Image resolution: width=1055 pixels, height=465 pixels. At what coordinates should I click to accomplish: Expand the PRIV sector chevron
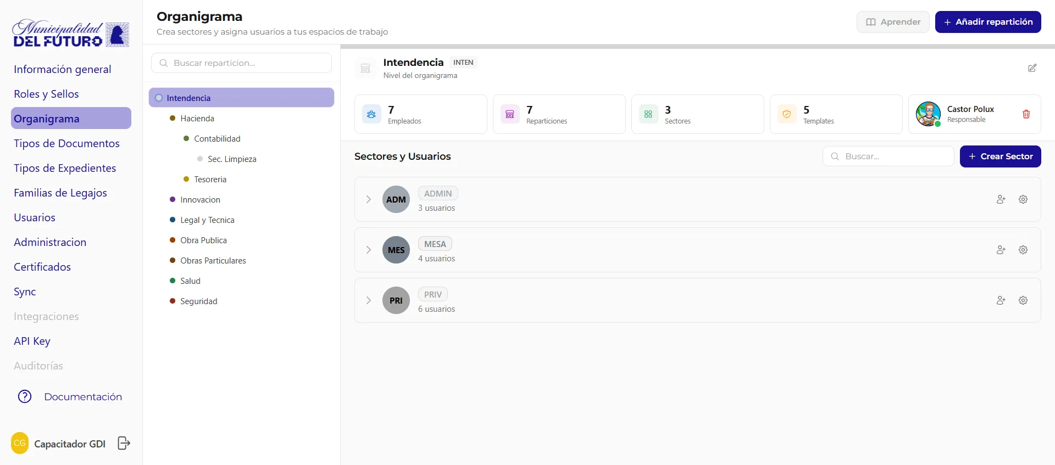[x=369, y=300]
